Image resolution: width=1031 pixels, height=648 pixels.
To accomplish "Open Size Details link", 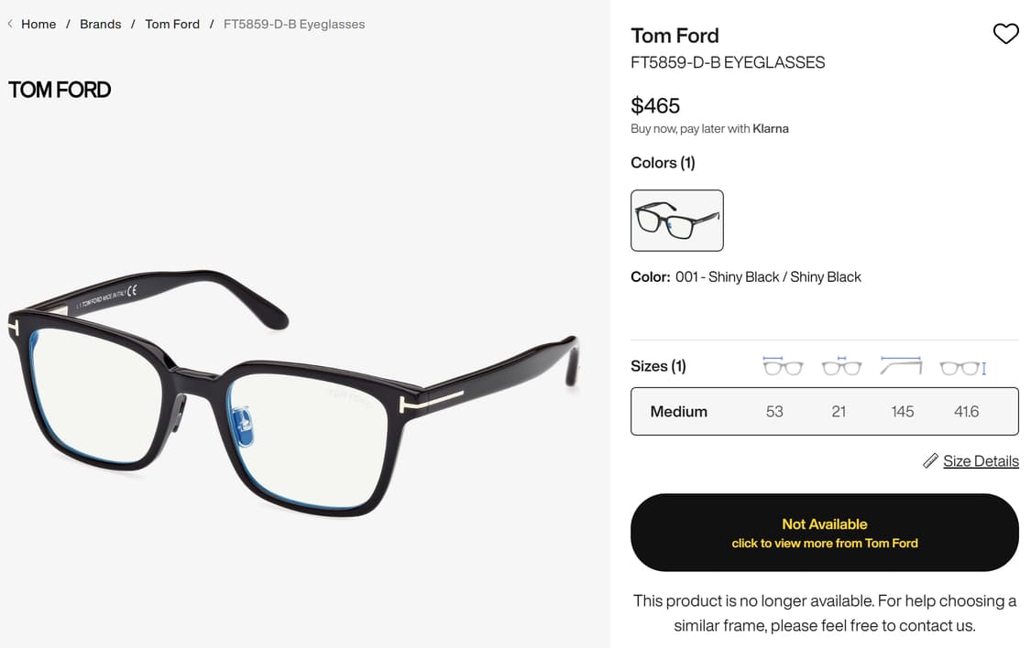I will click(x=981, y=460).
